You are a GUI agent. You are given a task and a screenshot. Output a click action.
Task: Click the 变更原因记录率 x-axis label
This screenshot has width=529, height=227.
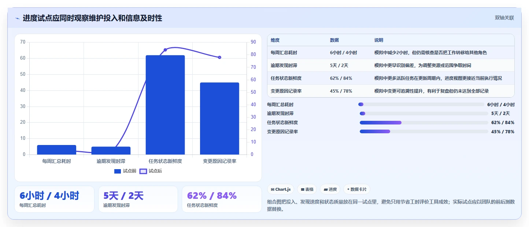click(219, 161)
